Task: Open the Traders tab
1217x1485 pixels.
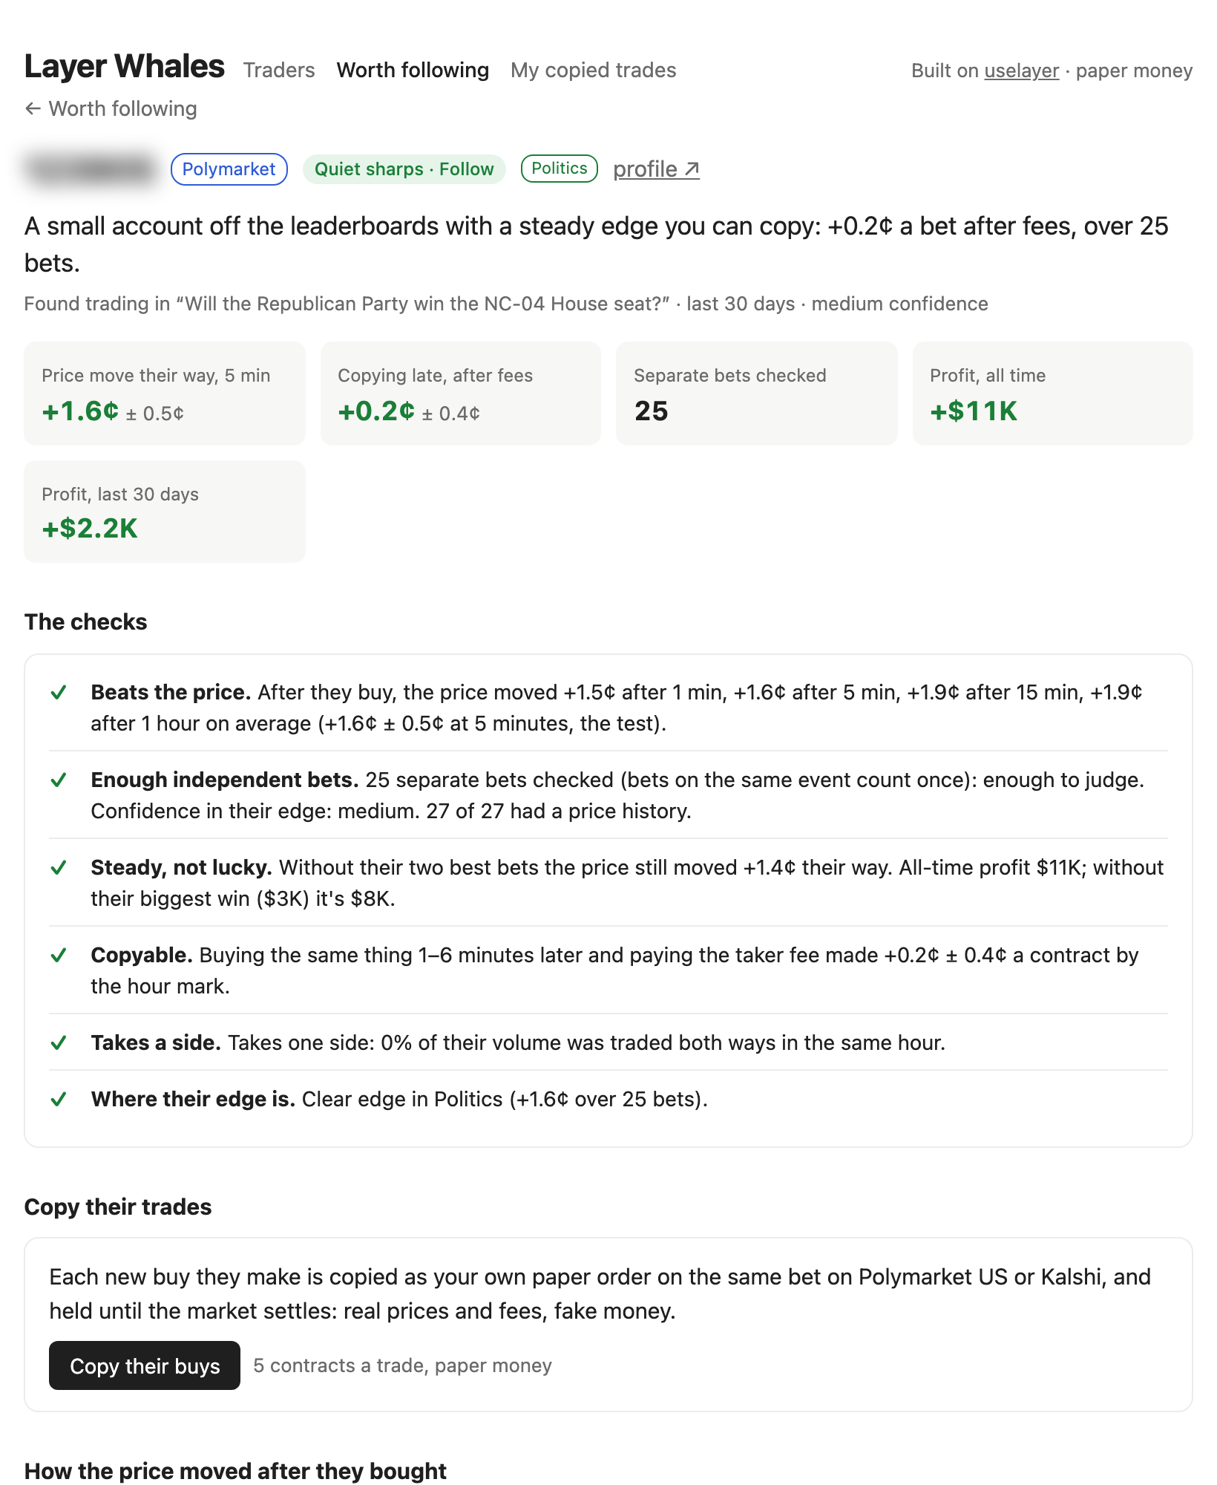Action: coord(279,70)
